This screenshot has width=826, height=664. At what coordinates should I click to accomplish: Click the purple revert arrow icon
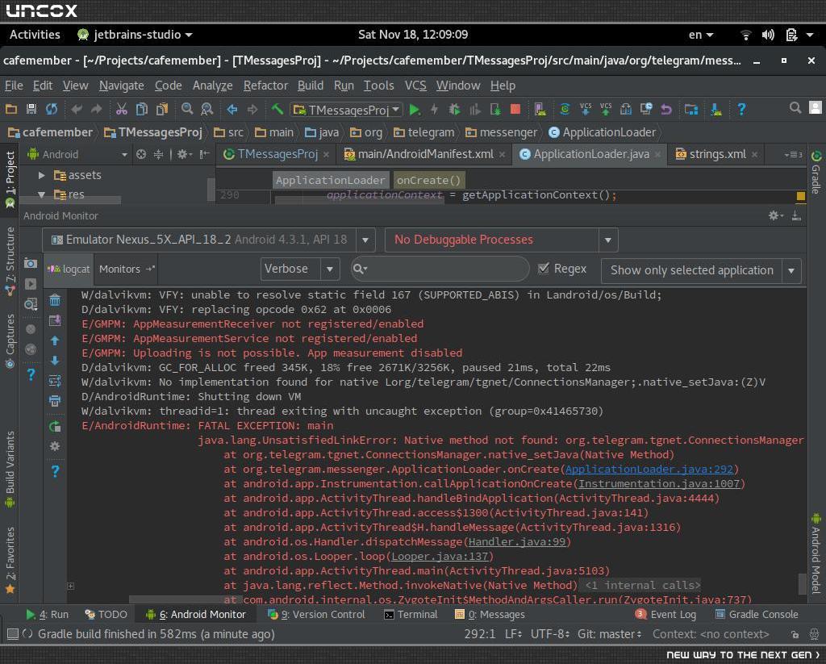point(666,109)
